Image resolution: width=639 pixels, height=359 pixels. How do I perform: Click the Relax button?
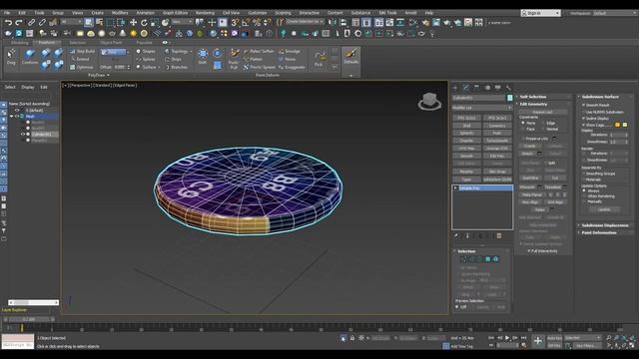539,209
